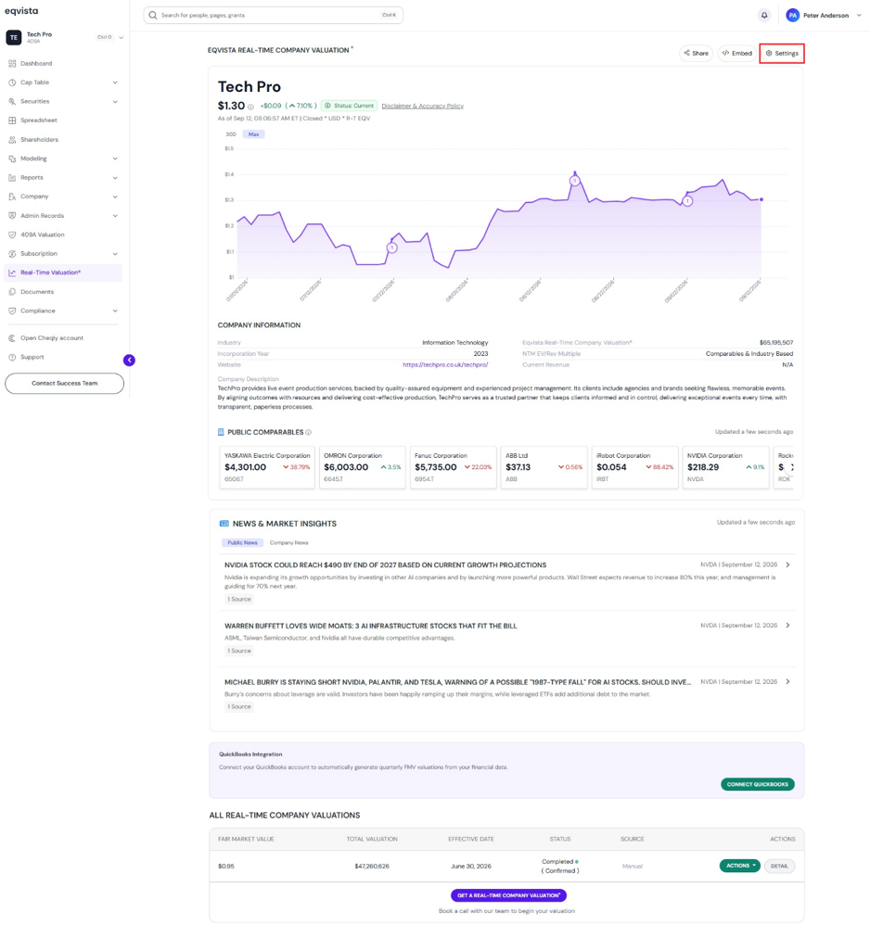Open the notifications bell icon
Viewport: 870px width, 925px height.
(x=763, y=16)
